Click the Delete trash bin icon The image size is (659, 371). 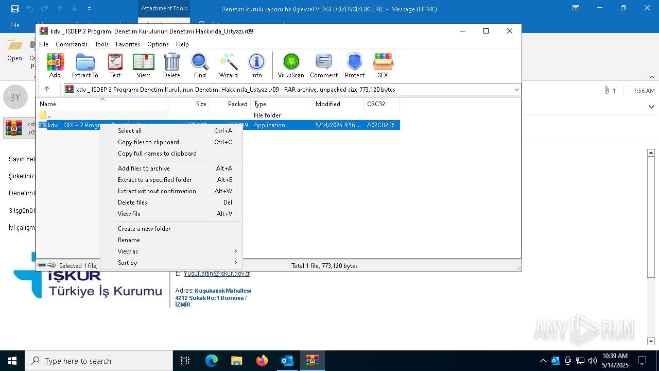click(171, 65)
